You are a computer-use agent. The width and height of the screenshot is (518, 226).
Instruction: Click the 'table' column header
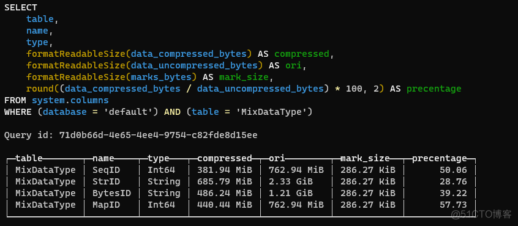click(x=29, y=158)
